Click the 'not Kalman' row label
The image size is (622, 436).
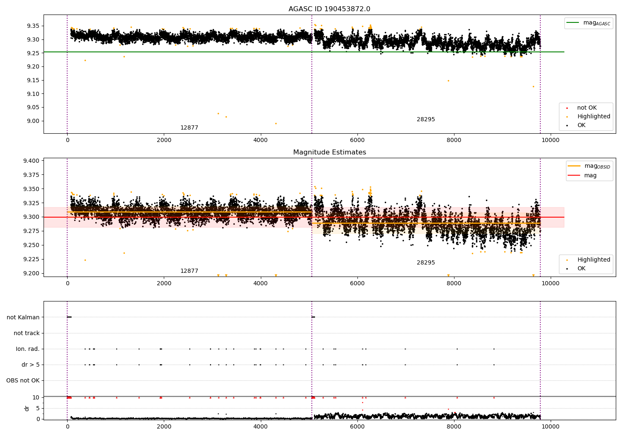(23, 318)
